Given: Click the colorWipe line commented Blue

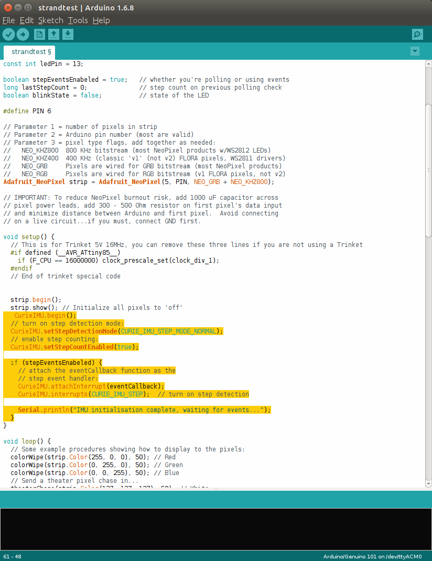Looking at the screenshot, I should click(95, 473).
